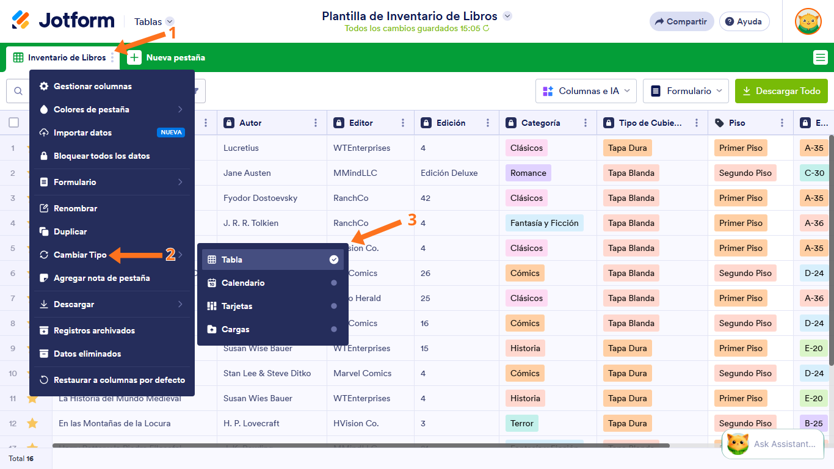Screen dimensions: 834x469
Task: Click the Descargar Todo button
Action: [x=781, y=91]
